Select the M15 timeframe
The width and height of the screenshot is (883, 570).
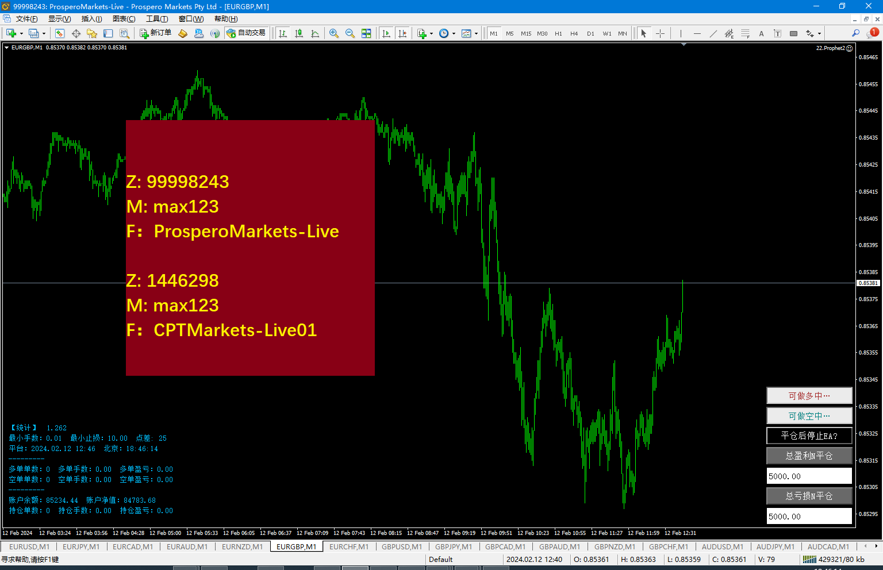pos(526,33)
